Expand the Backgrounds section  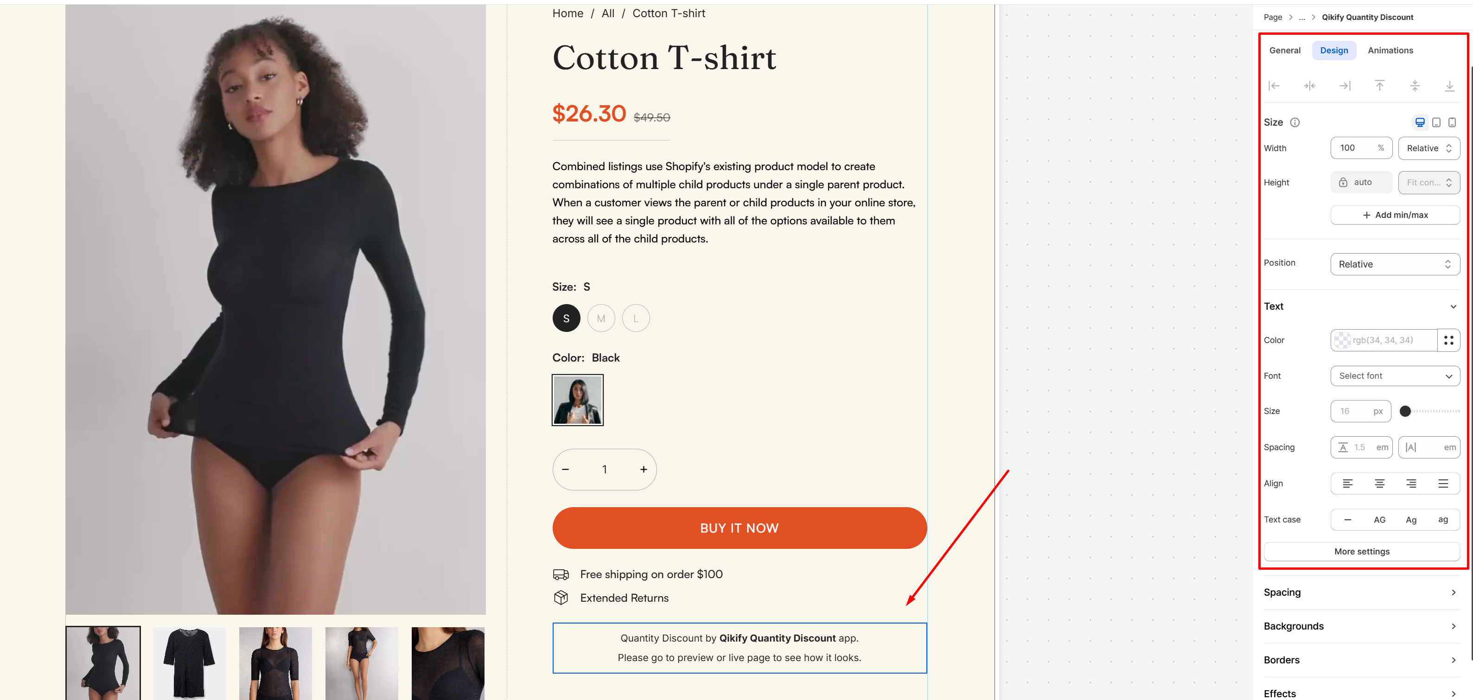pos(1360,626)
